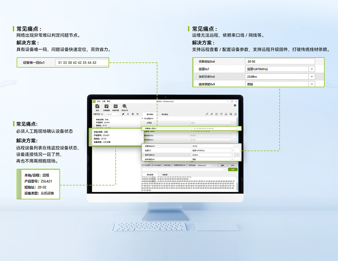
Task: Open the device list hamburger menu icon
Action: (x=137, y=114)
